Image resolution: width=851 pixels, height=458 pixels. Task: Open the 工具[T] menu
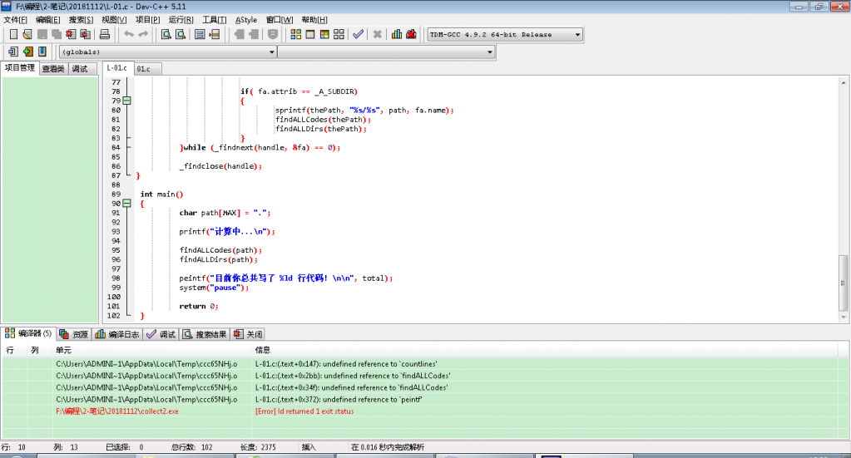coord(215,19)
